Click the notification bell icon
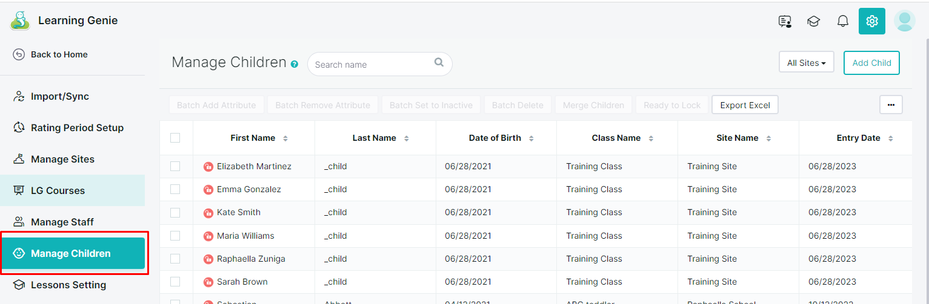Viewport: 929px width, 304px height. [x=842, y=21]
